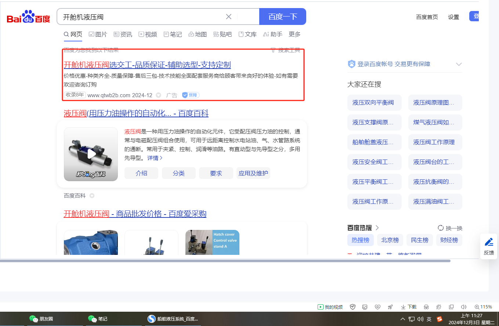Click the Baidu logo
499x326 pixels.
[x=28, y=17]
